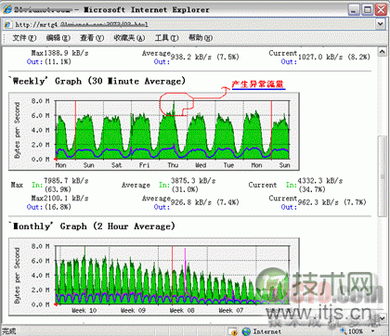Screen dimensions: 390x336
Task: Click the Weekly traffic graph image
Action: pos(154,131)
